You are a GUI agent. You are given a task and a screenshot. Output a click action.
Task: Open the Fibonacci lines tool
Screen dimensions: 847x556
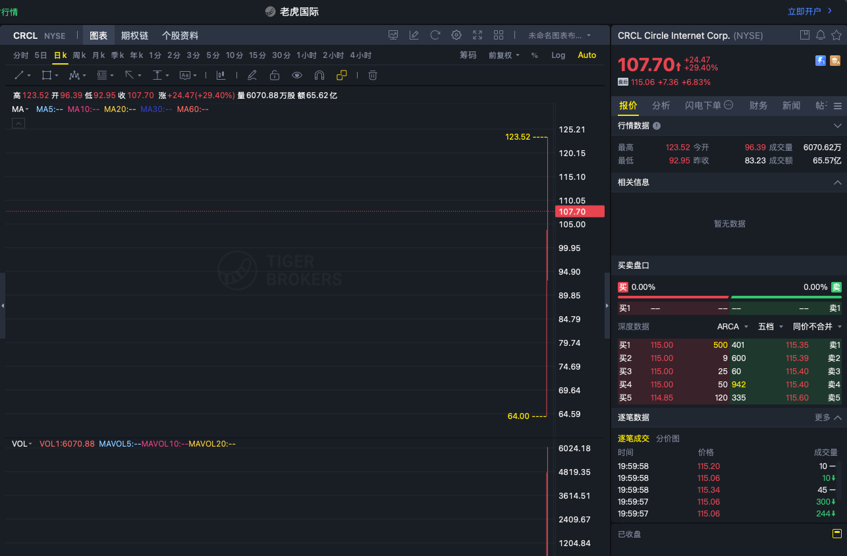tap(102, 75)
